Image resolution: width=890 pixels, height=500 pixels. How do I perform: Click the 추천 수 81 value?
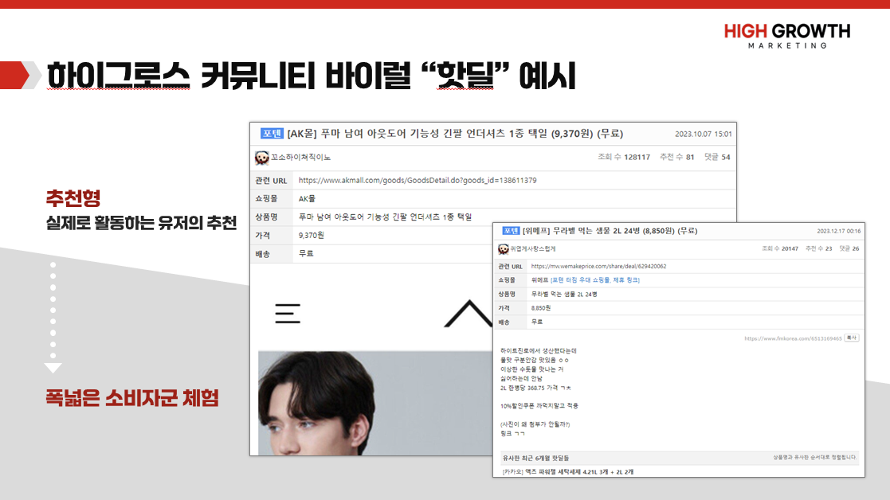tap(676, 157)
